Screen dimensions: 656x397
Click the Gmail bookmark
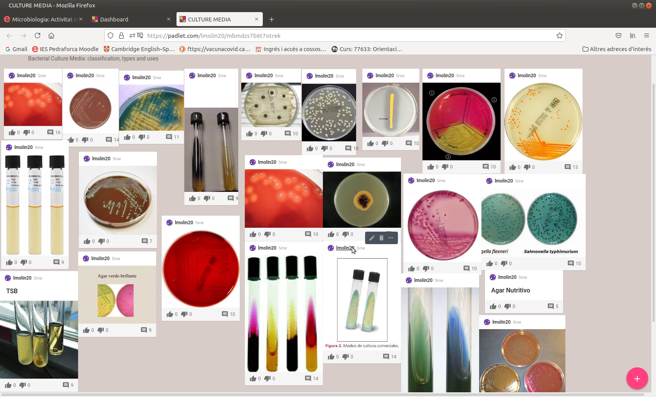(16, 49)
